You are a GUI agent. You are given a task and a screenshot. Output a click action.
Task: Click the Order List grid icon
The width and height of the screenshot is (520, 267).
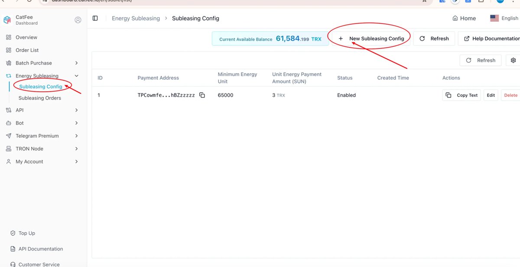point(9,50)
